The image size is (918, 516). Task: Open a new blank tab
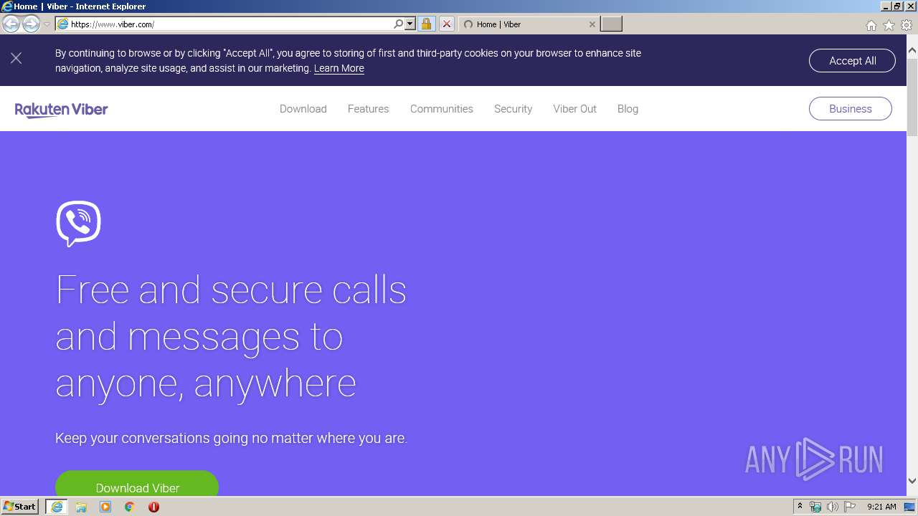point(611,24)
